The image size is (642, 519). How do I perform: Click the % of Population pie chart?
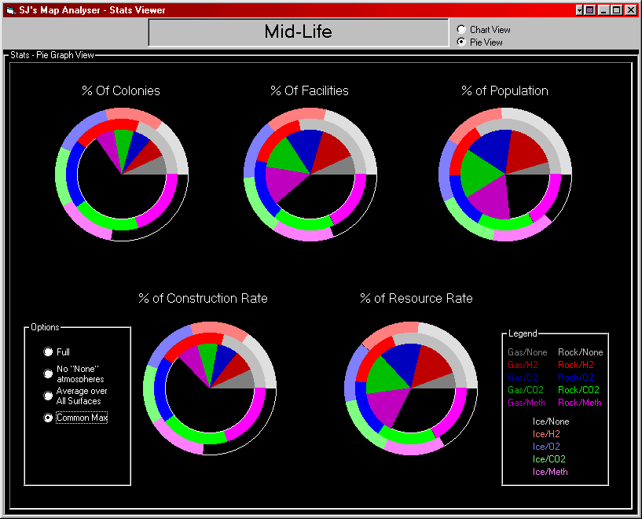504,174
